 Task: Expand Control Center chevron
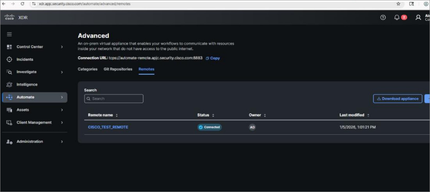point(62,47)
